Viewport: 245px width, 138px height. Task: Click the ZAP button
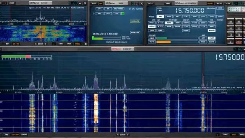coord(186,26)
